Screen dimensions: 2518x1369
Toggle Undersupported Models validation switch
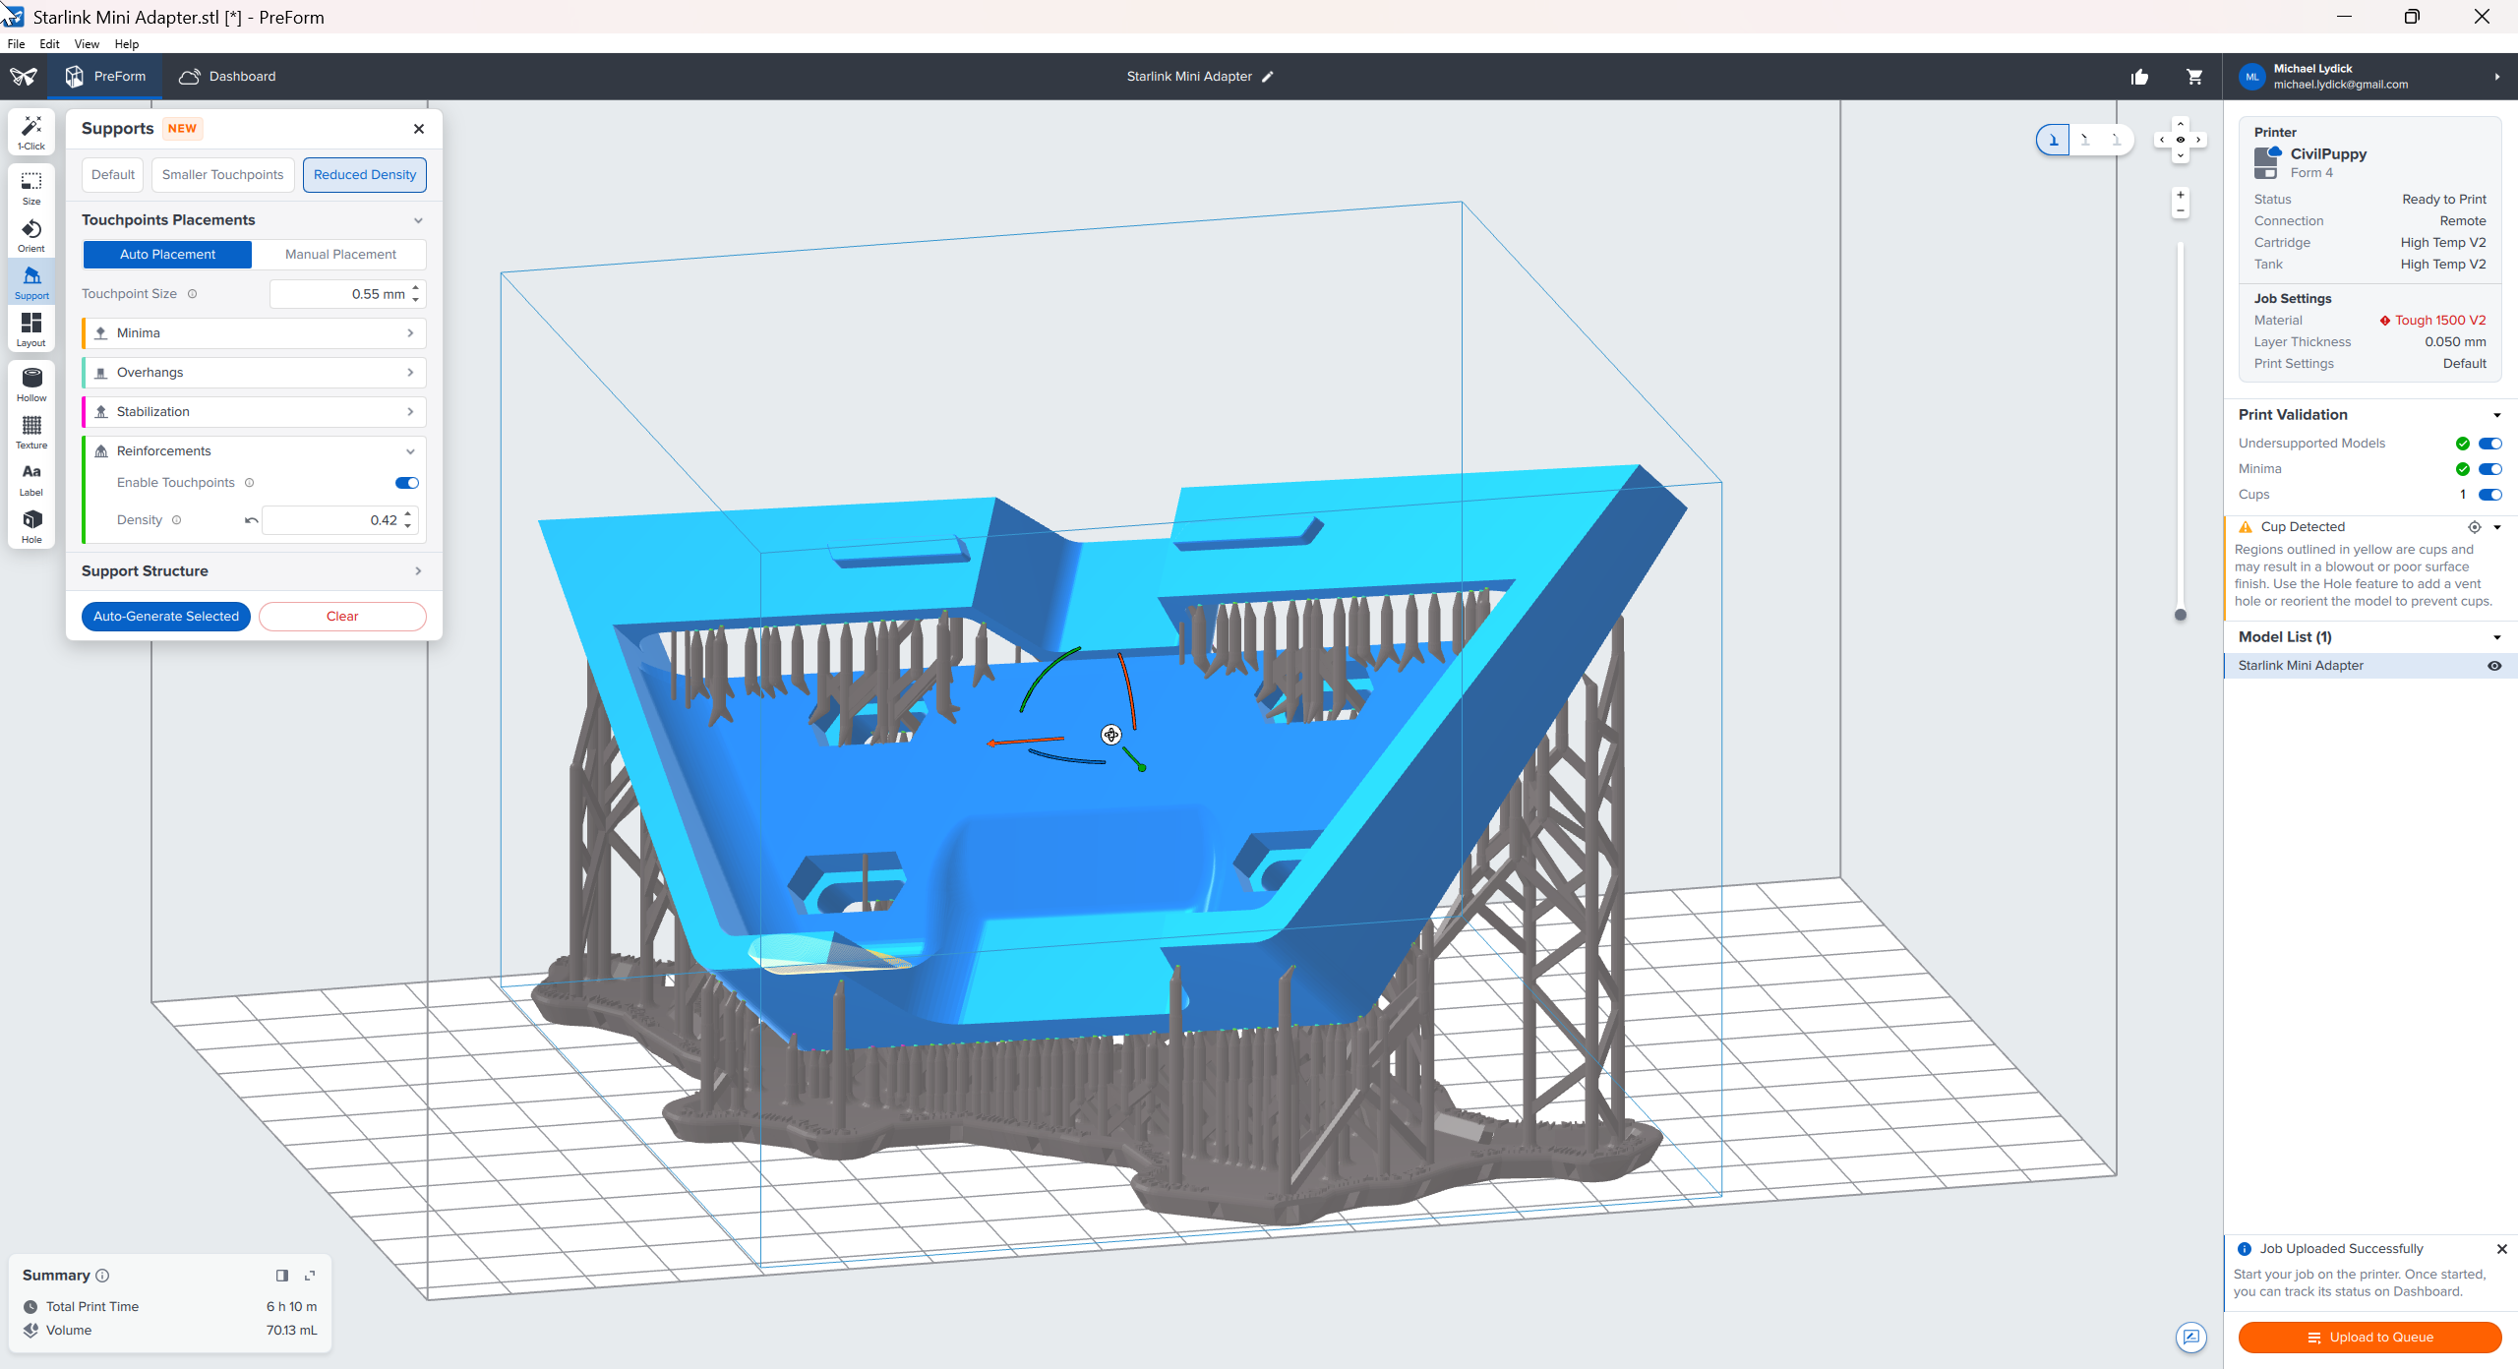(2490, 444)
